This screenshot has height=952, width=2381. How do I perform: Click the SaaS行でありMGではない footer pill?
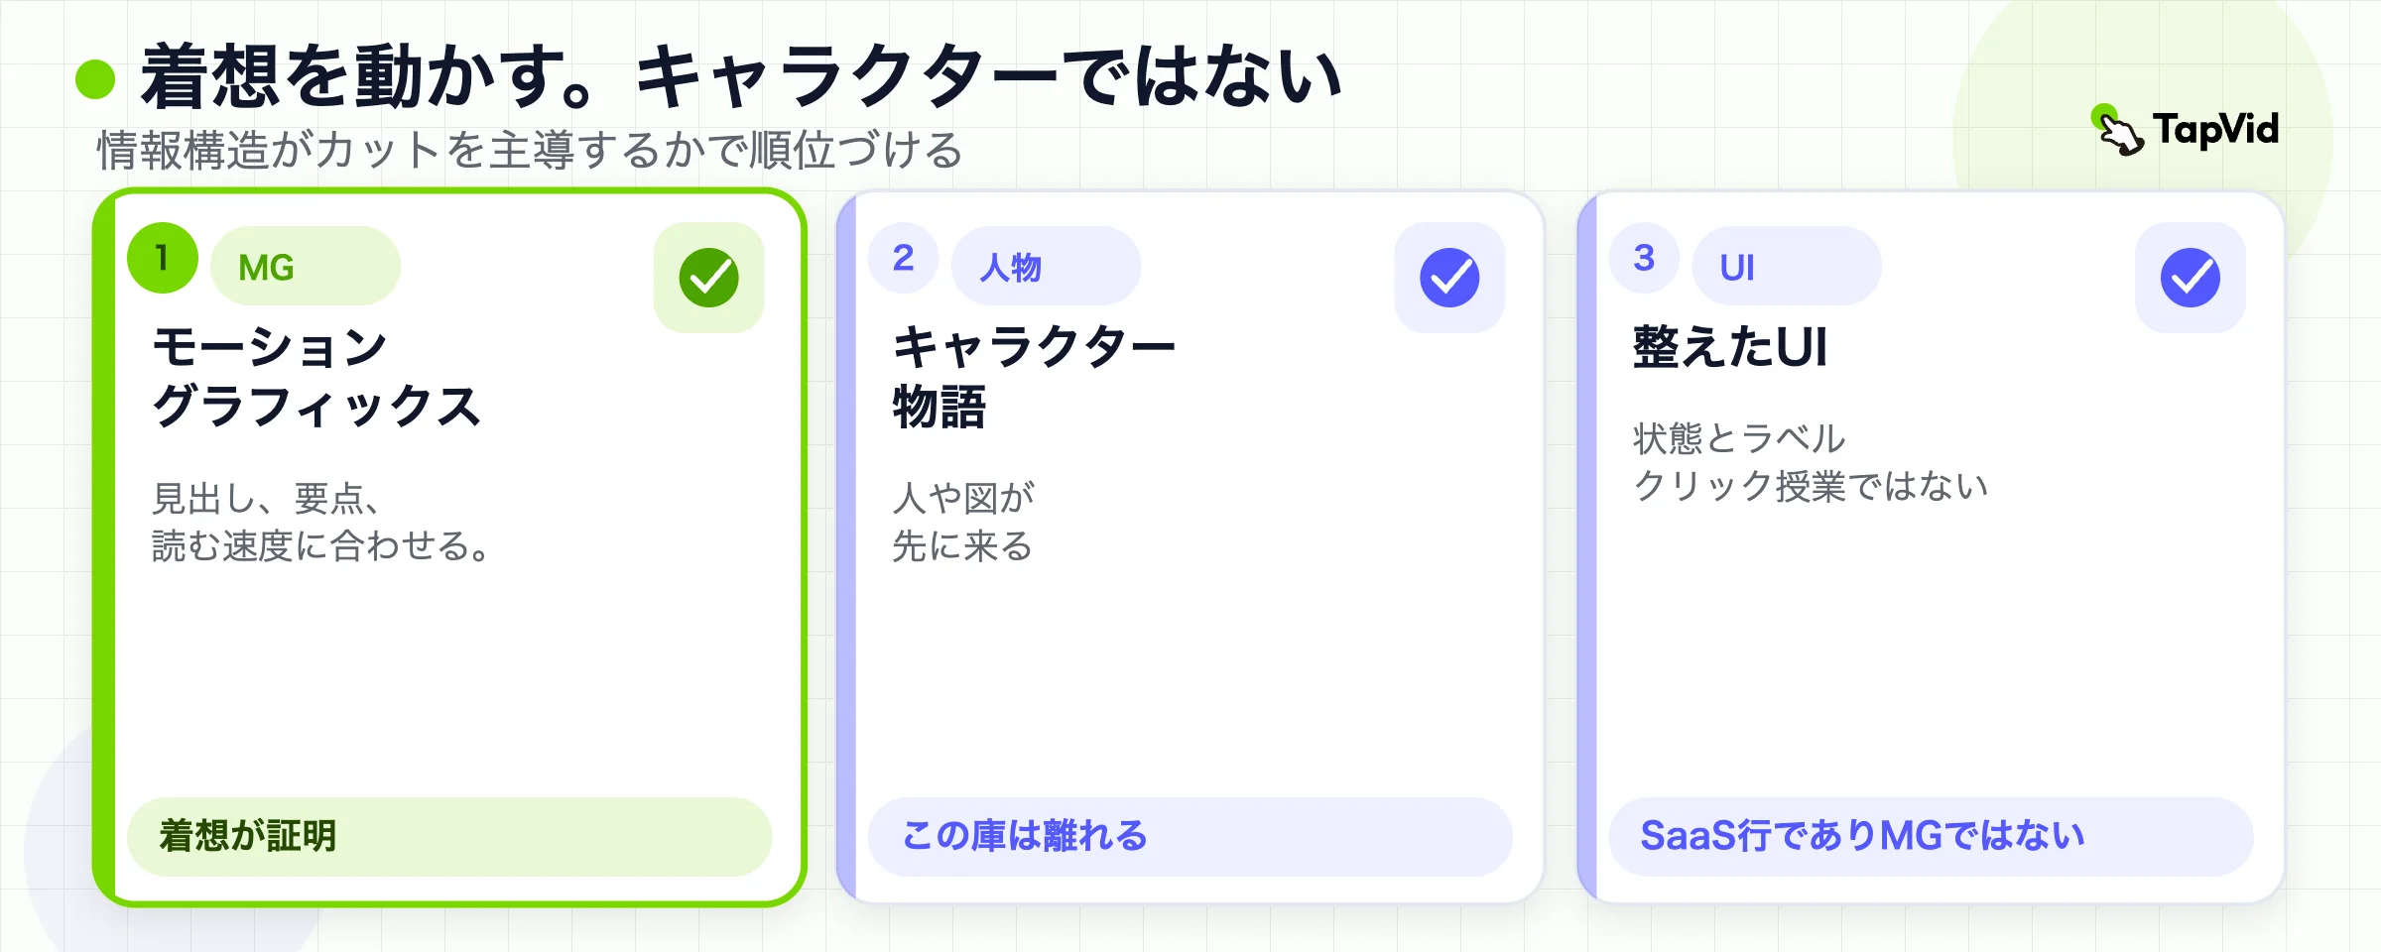[1931, 836]
